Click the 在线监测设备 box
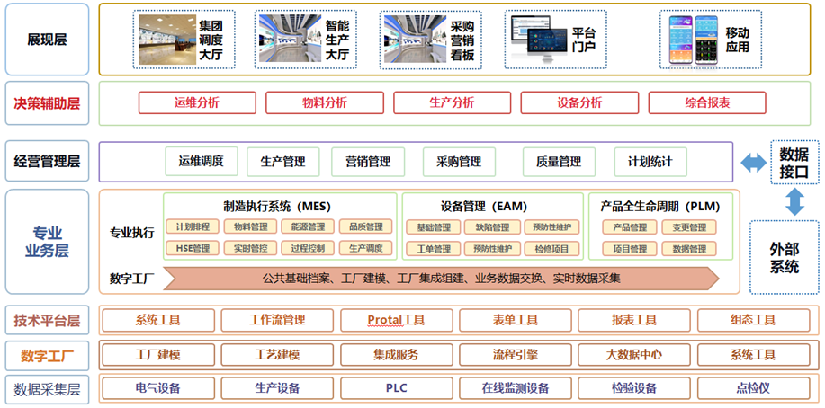Image resolution: width=825 pixels, height=408 pixels. pyautogui.click(x=515, y=388)
